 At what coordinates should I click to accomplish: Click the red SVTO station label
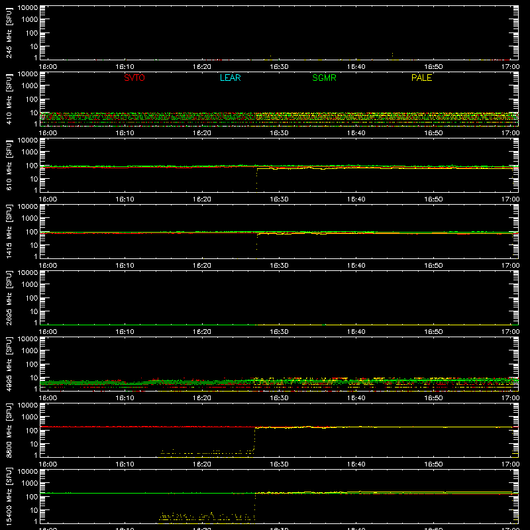point(134,78)
